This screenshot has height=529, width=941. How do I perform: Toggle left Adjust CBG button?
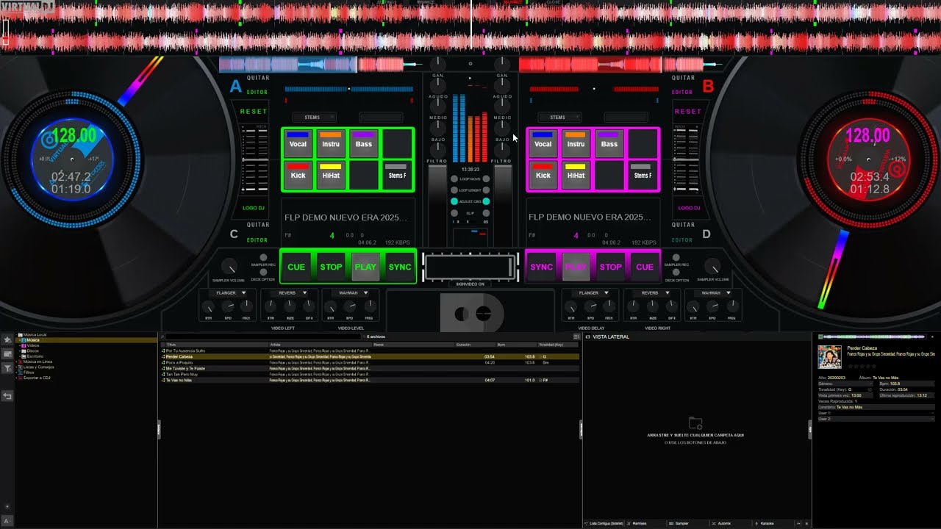coord(454,201)
